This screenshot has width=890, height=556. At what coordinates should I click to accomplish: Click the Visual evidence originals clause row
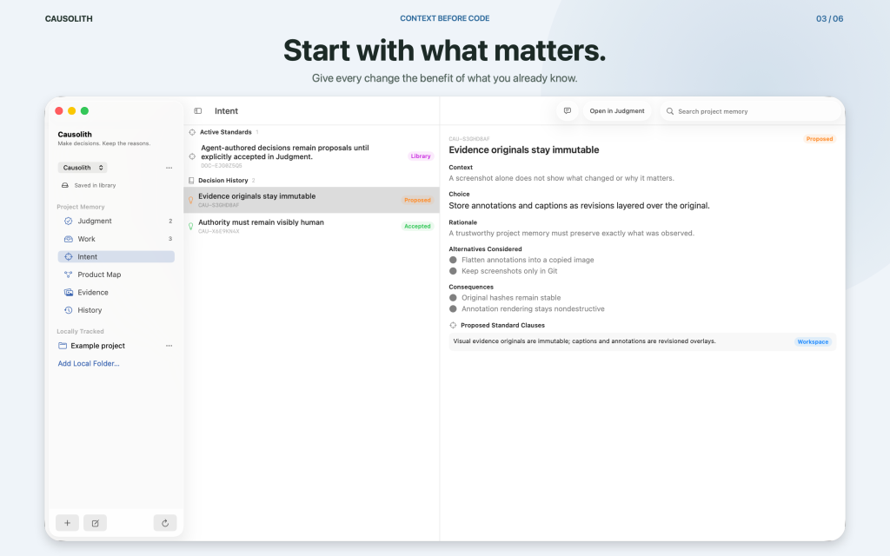point(642,341)
